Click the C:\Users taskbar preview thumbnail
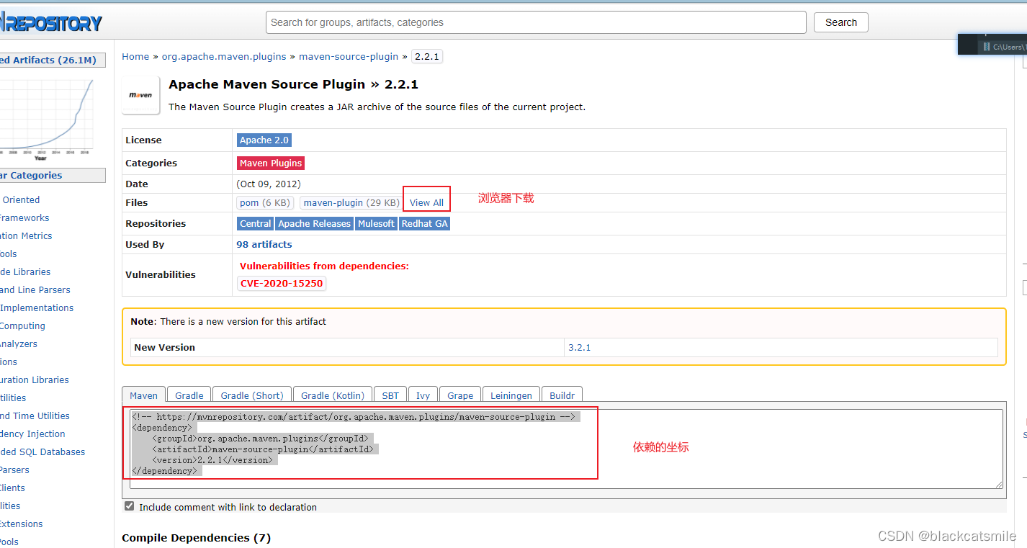1027x548 pixels. [992, 44]
